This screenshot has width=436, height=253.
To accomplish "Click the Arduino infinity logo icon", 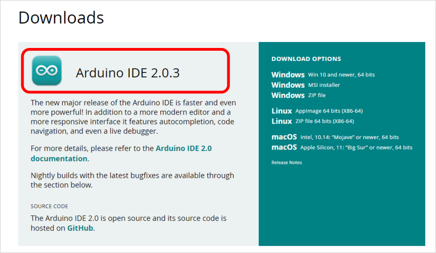I will click(x=47, y=70).
